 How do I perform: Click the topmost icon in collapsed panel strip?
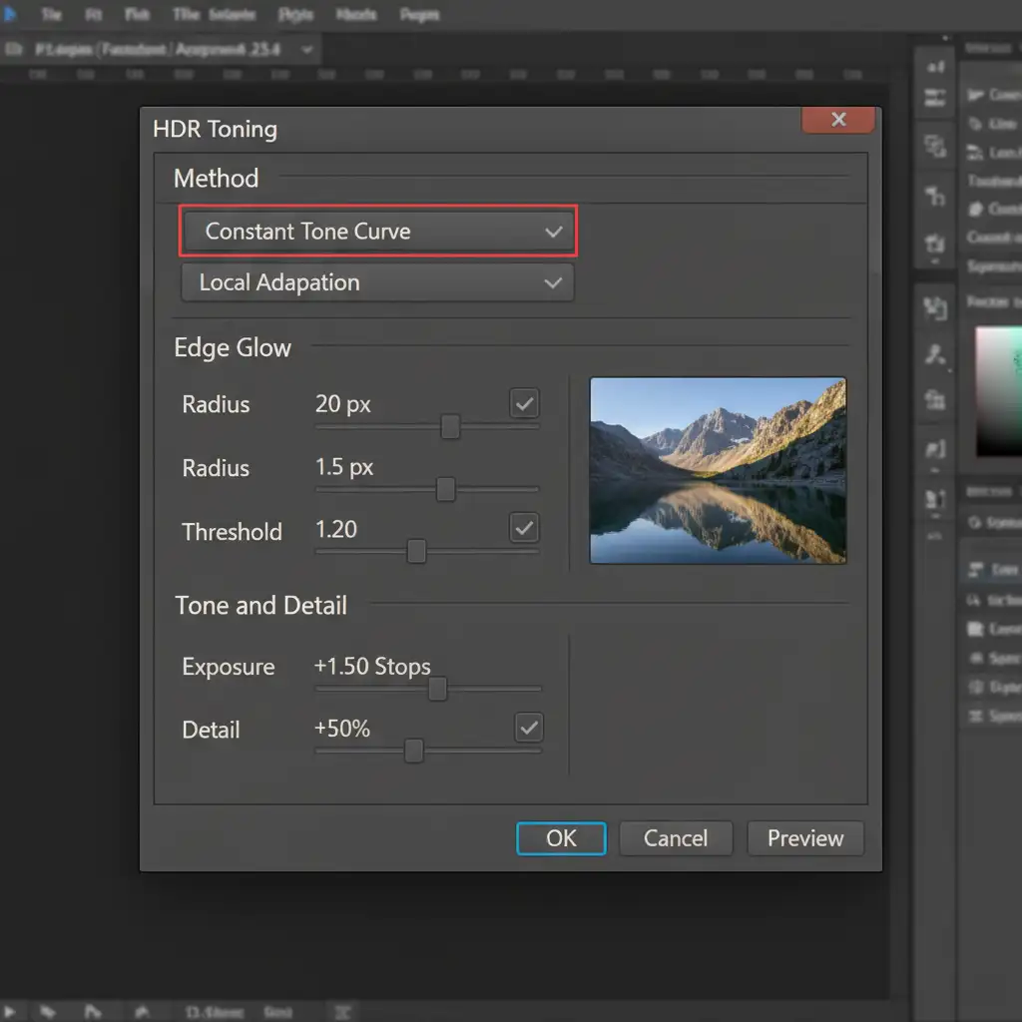936,68
